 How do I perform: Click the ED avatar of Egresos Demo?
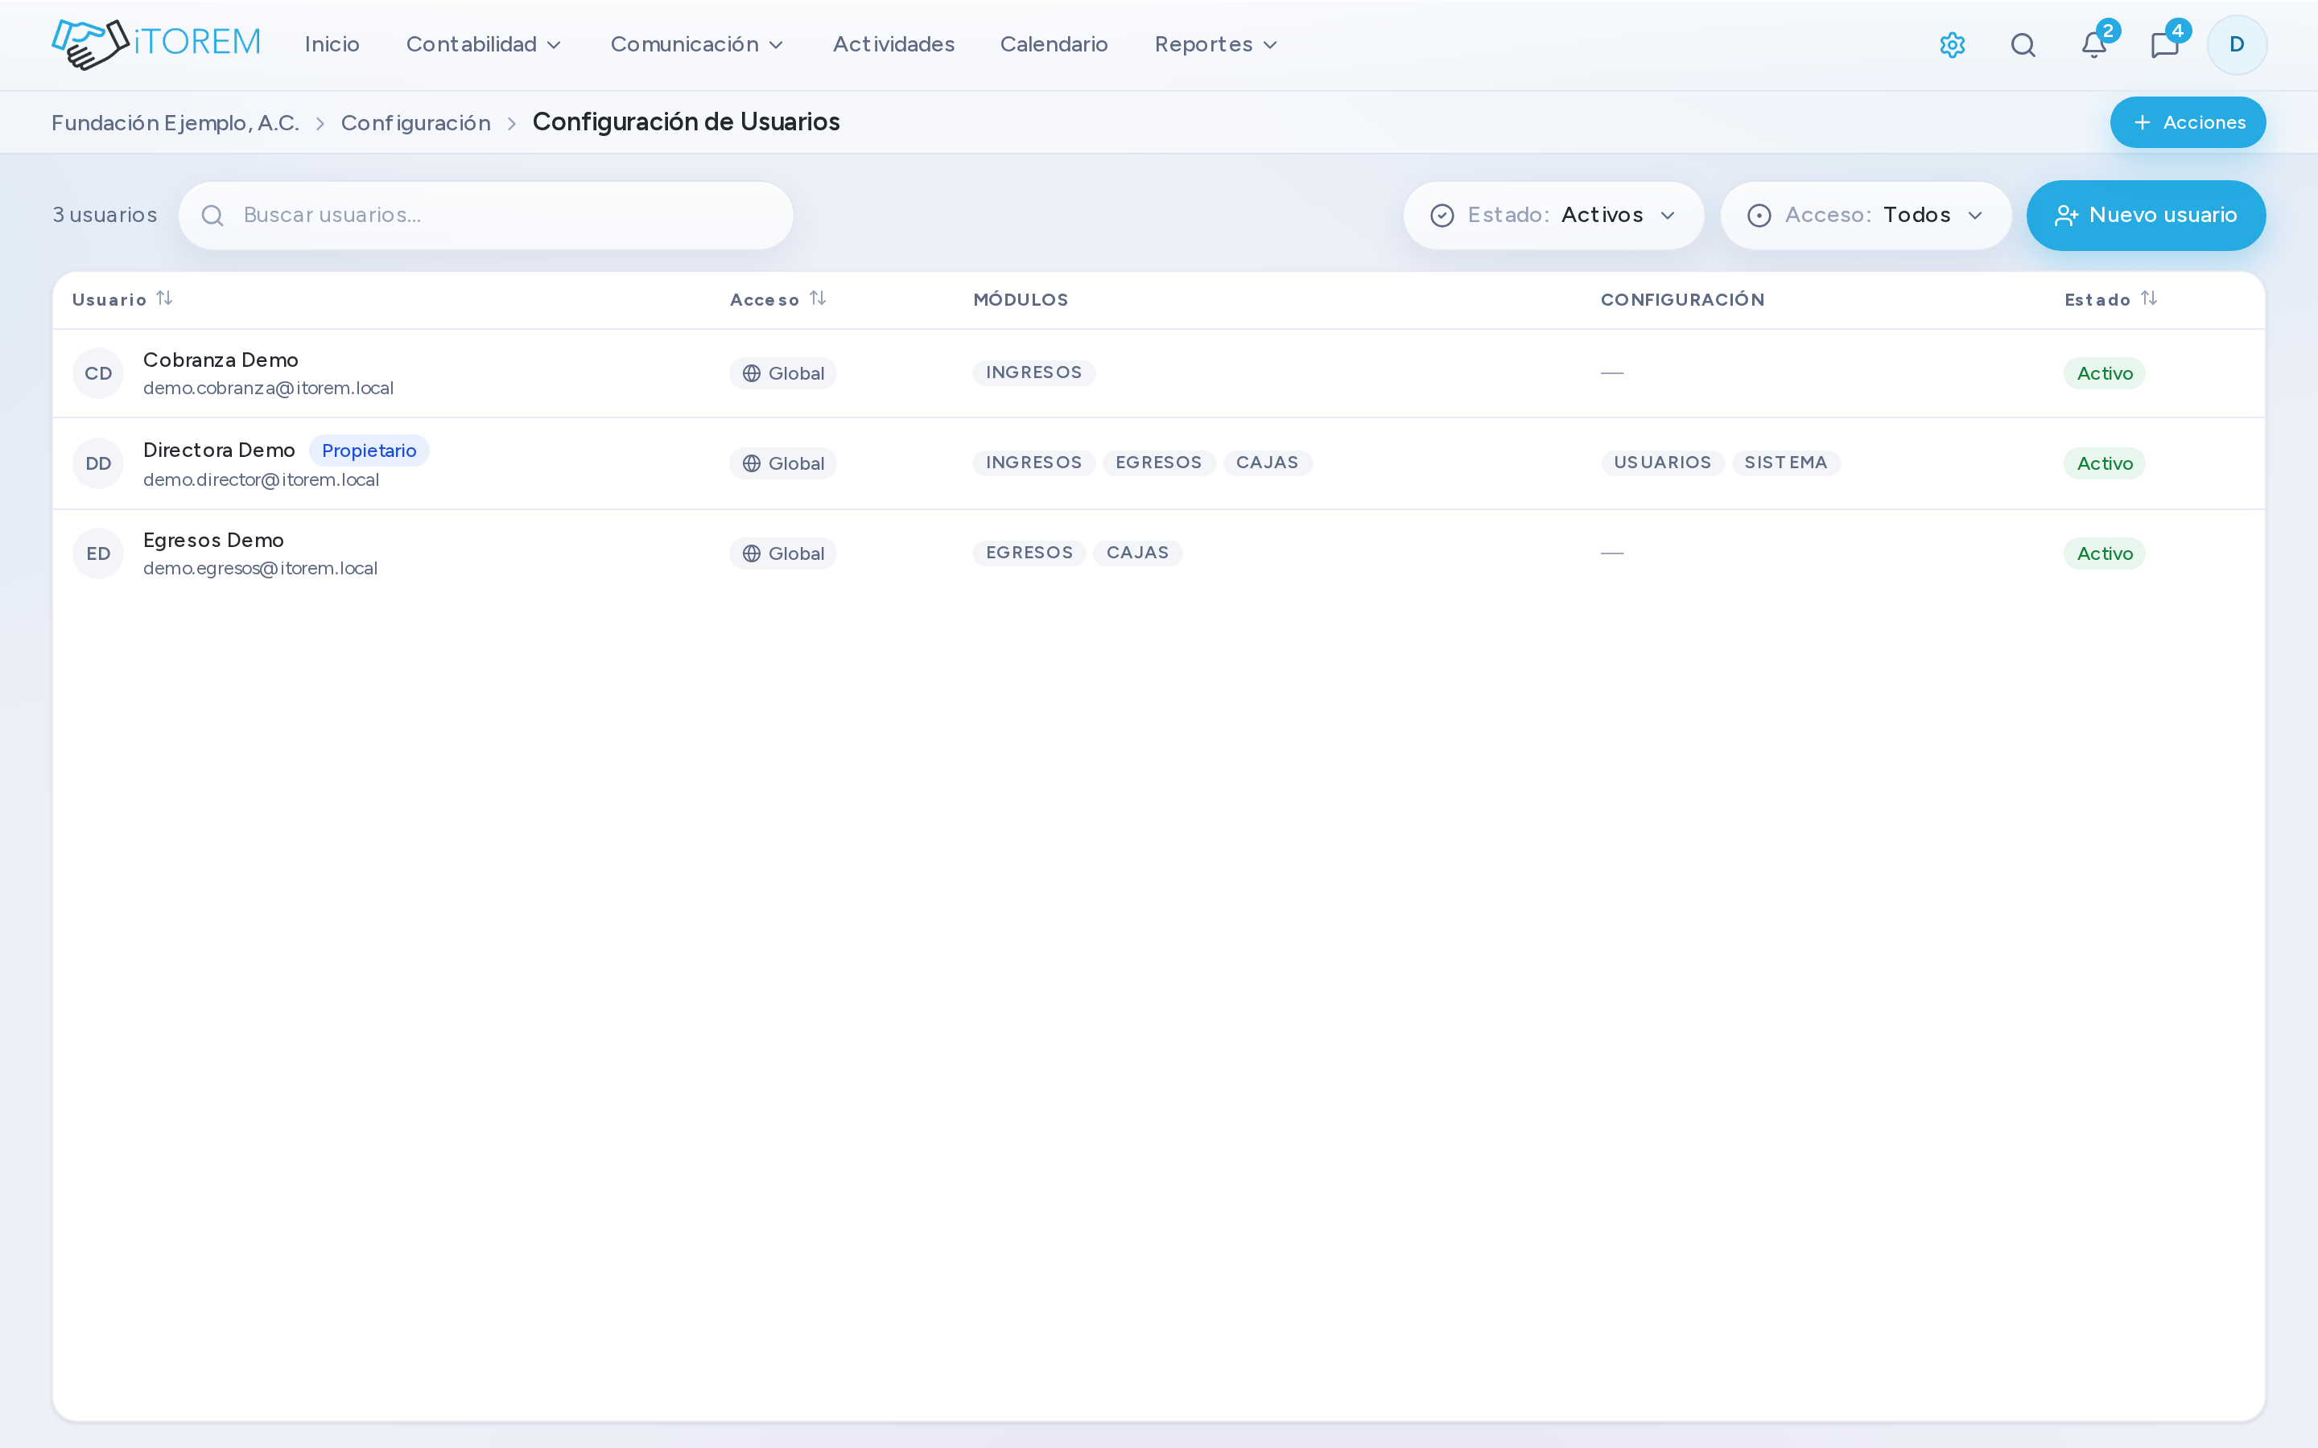pyautogui.click(x=99, y=553)
